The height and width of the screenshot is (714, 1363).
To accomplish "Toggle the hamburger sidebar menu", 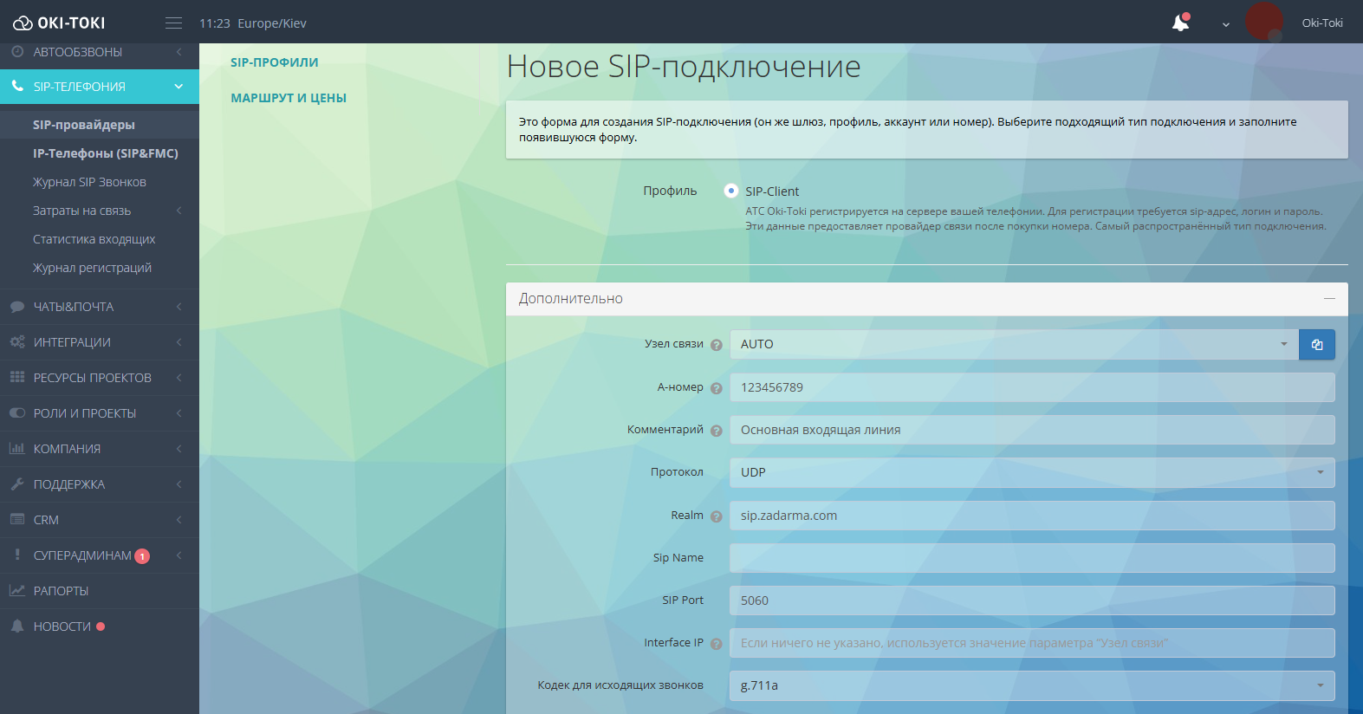I will (173, 23).
